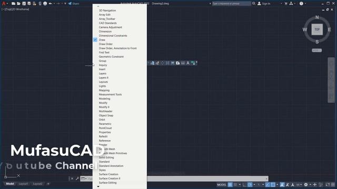The width and height of the screenshot is (337, 189).
Task: Toggle annotation autoscale in status bar
Action: coord(288,184)
